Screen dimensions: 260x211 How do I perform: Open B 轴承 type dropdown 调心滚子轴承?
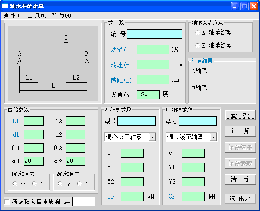[213, 137]
